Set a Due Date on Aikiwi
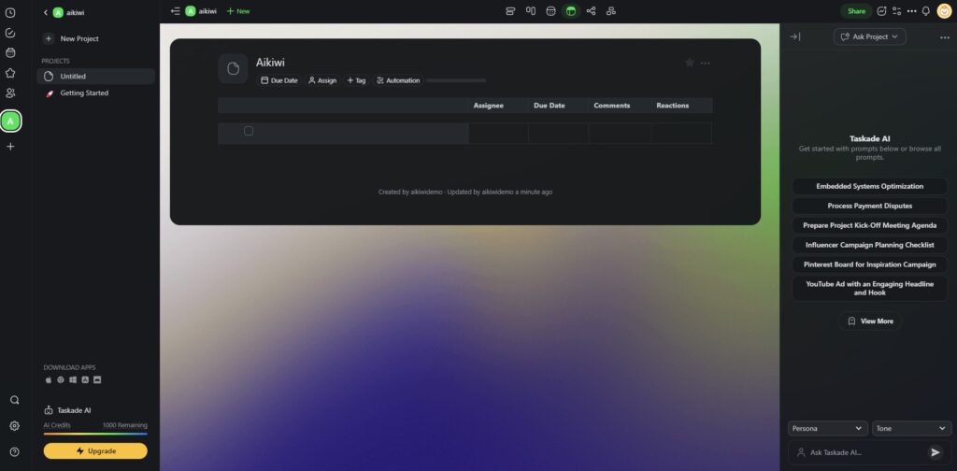The height and width of the screenshot is (471, 957). (x=279, y=80)
